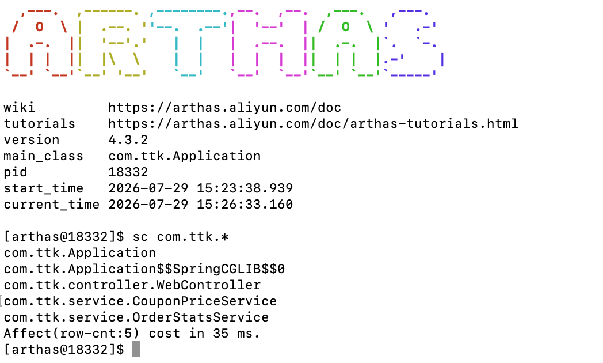Click the version number 4.3.2
Viewport: 603px width, 363px height.
pyautogui.click(x=128, y=140)
